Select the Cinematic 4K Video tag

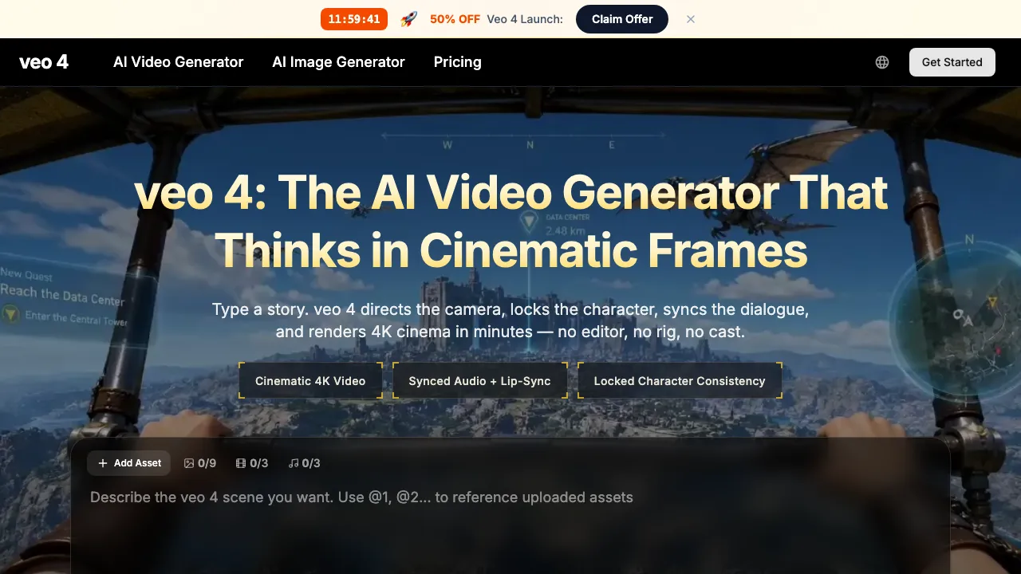pyautogui.click(x=310, y=381)
